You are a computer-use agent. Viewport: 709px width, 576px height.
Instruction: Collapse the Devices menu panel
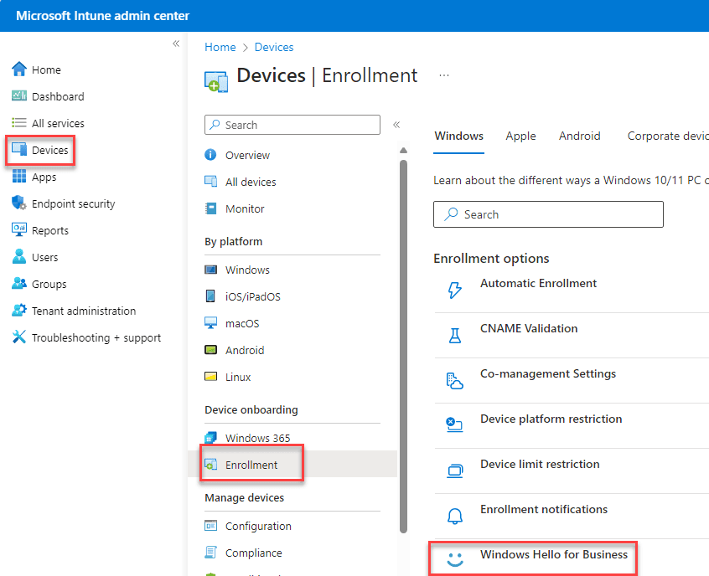pos(396,122)
